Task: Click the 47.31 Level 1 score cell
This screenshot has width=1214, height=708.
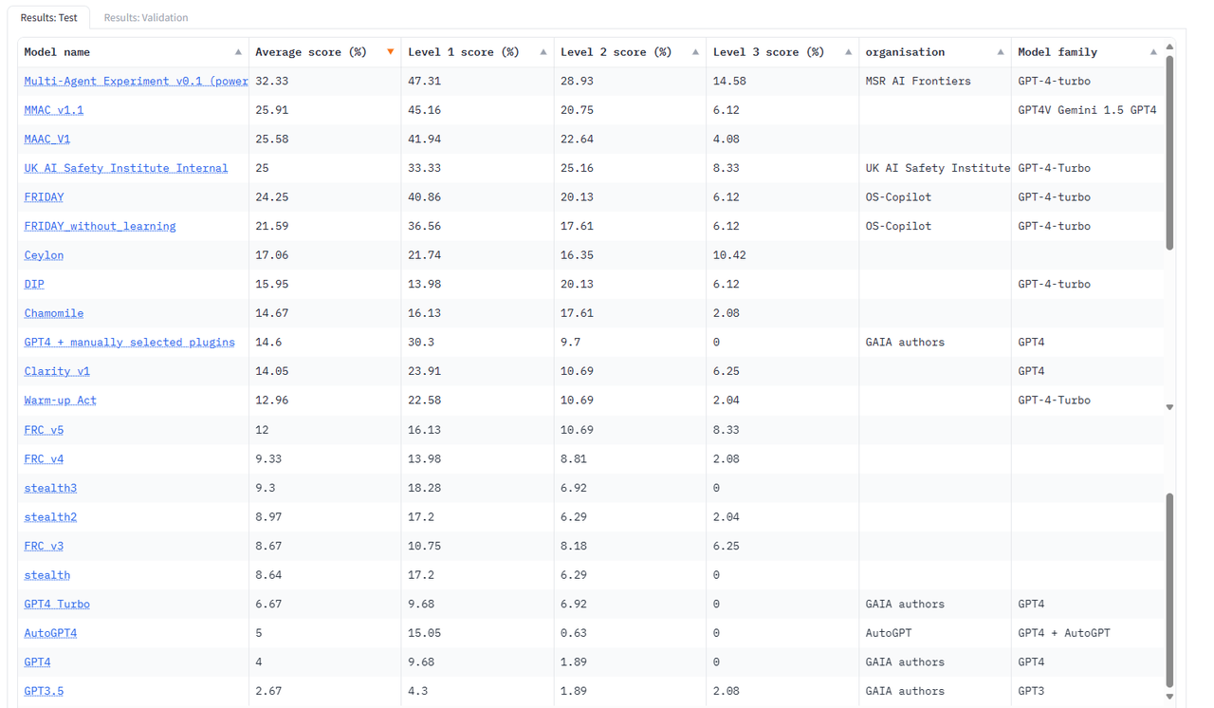Action: click(x=477, y=82)
